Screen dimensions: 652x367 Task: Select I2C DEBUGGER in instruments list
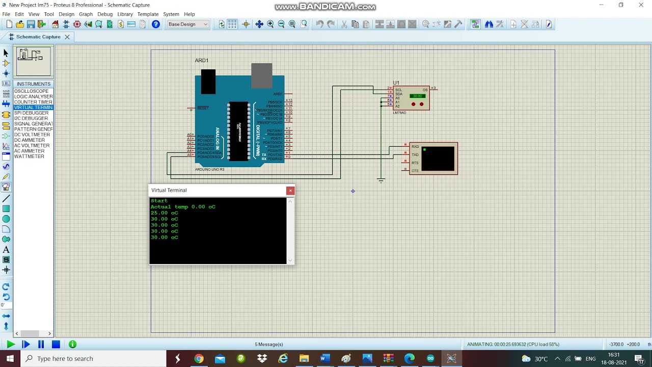coord(31,118)
